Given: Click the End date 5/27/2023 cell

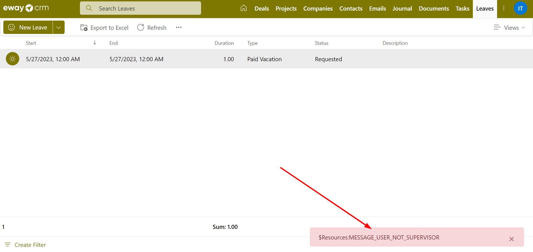Looking at the screenshot, I should [136, 59].
